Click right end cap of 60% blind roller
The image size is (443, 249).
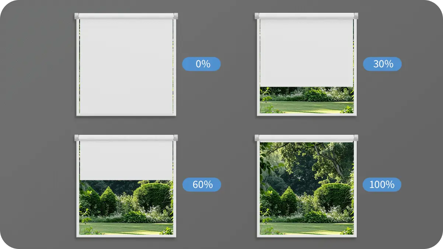click(176, 138)
